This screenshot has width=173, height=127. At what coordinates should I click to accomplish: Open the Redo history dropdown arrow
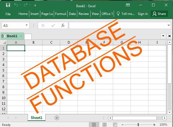(30, 5)
